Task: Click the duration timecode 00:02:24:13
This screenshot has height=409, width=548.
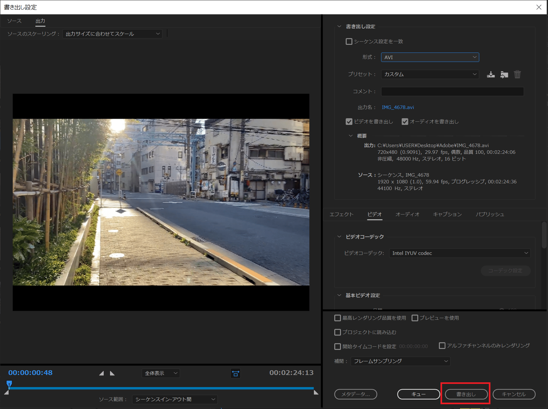Action: [x=291, y=373]
